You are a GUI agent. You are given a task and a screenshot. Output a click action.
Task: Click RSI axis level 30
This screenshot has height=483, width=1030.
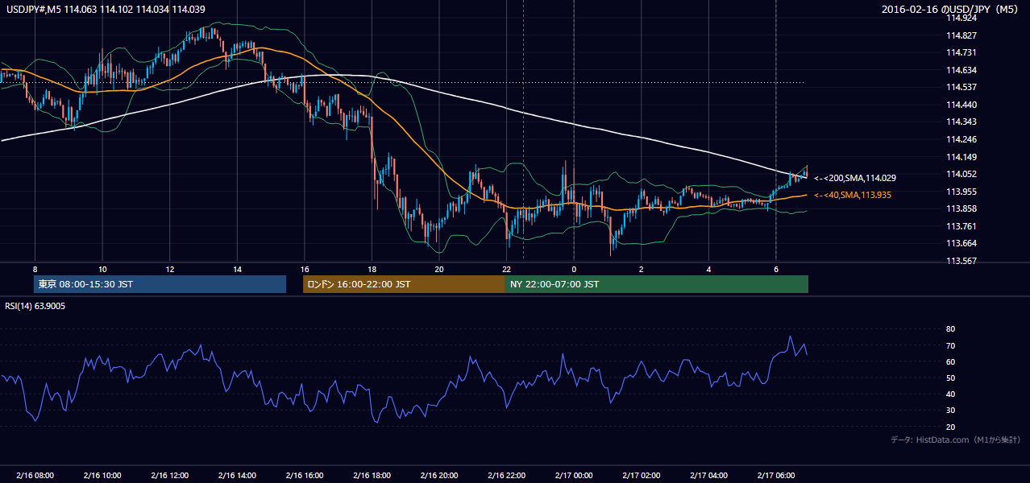(x=951, y=411)
